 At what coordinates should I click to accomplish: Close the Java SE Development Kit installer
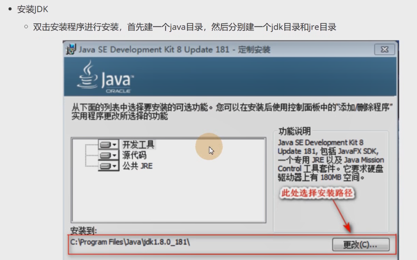tap(384, 50)
